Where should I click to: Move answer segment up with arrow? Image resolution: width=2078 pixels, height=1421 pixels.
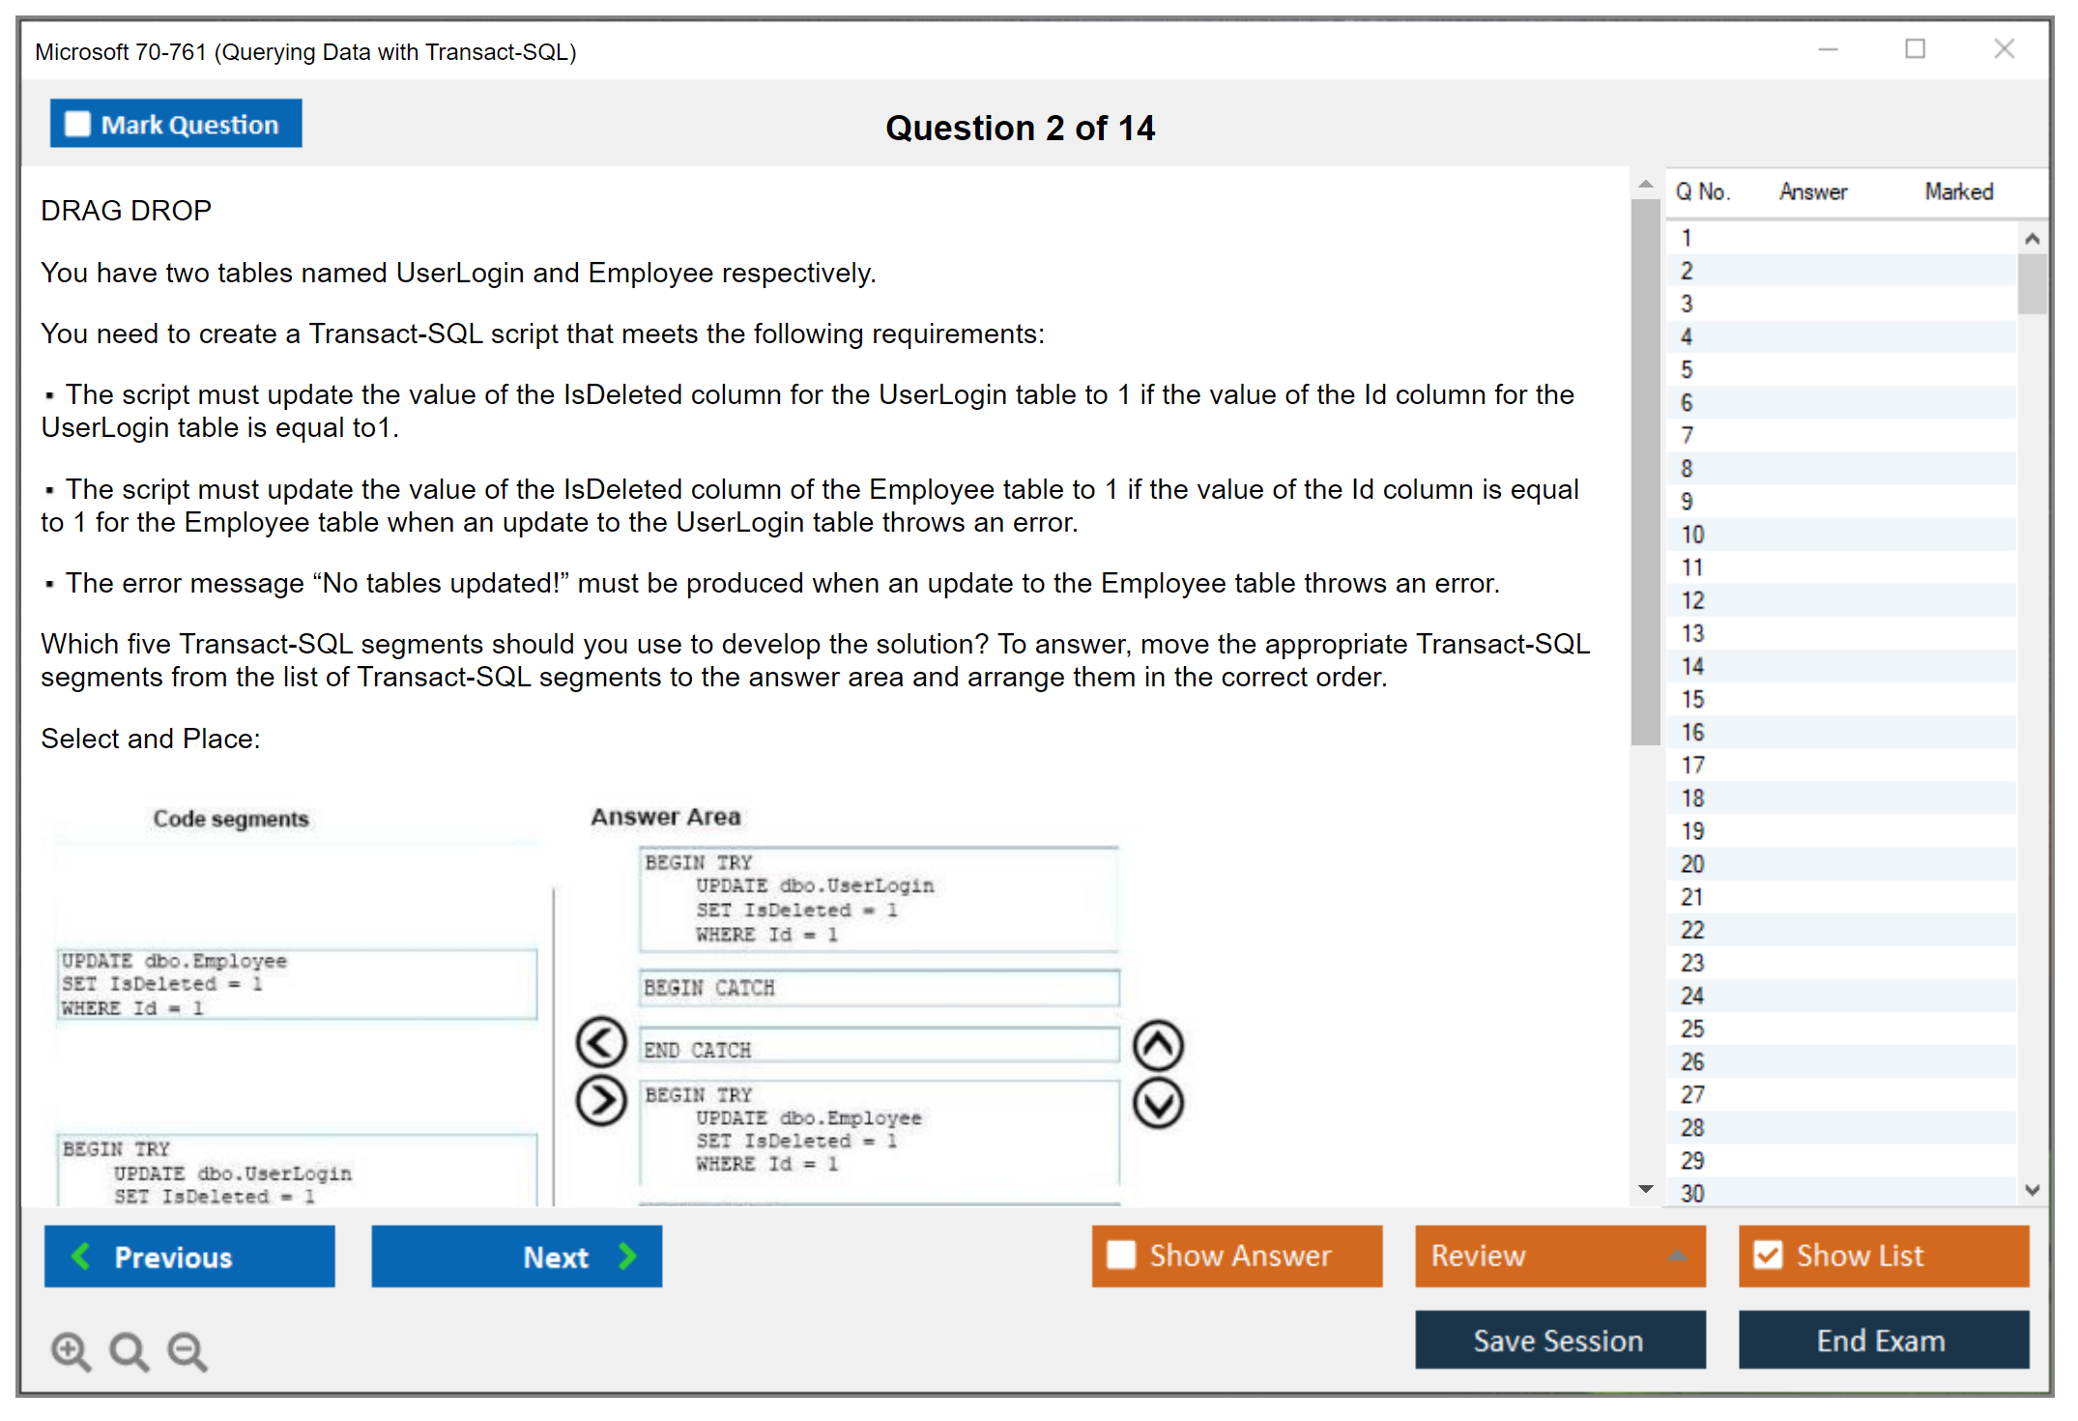(x=1158, y=1045)
